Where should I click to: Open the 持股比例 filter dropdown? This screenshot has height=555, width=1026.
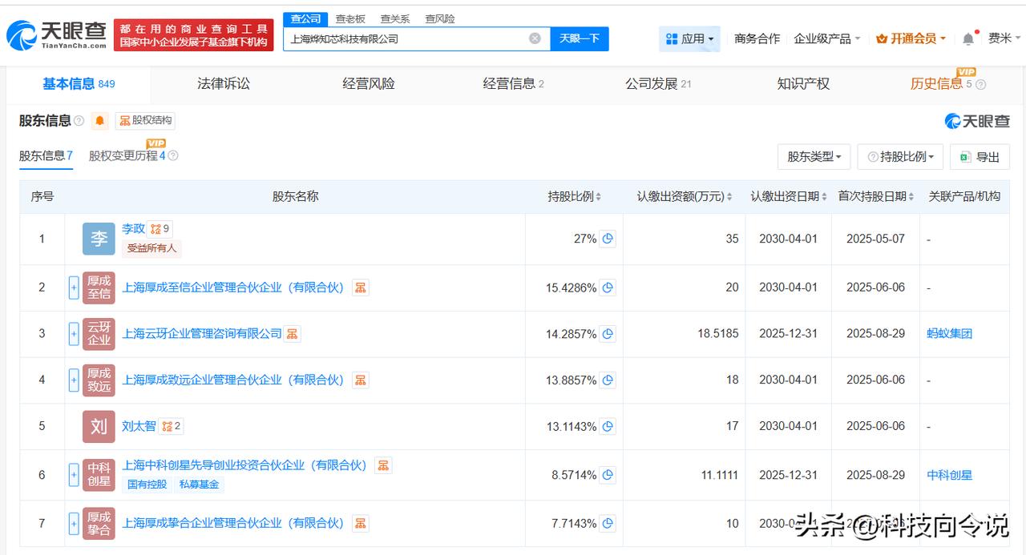900,157
